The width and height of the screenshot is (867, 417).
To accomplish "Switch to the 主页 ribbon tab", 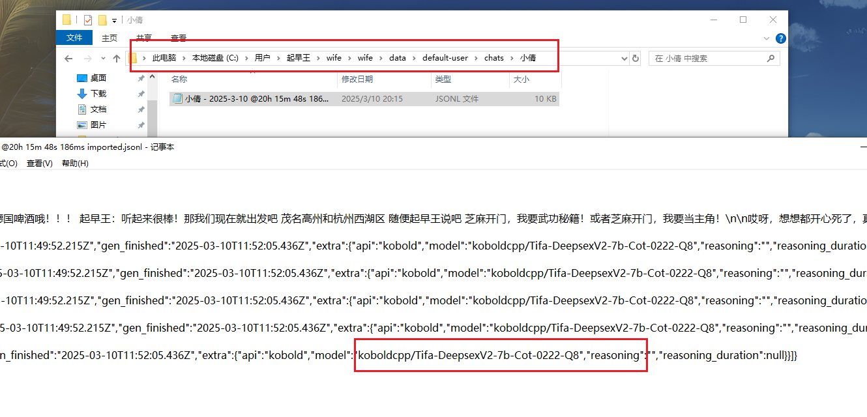I will 110,38.
